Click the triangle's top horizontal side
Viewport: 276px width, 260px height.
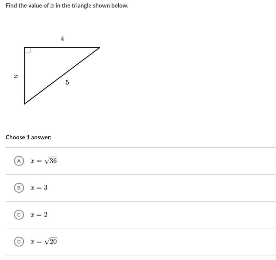tap(62, 47)
